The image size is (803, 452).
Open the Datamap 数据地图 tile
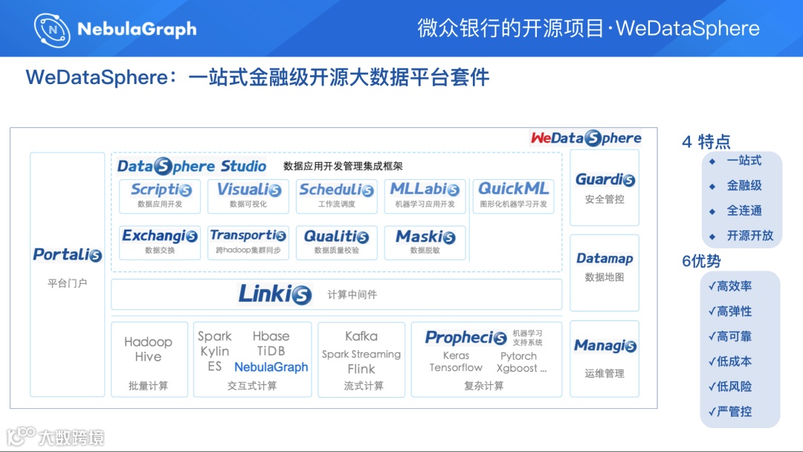click(x=604, y=273)
